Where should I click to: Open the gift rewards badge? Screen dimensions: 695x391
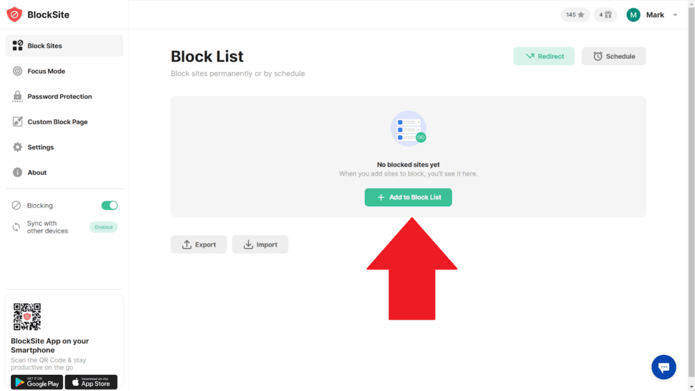click(605, 15)
